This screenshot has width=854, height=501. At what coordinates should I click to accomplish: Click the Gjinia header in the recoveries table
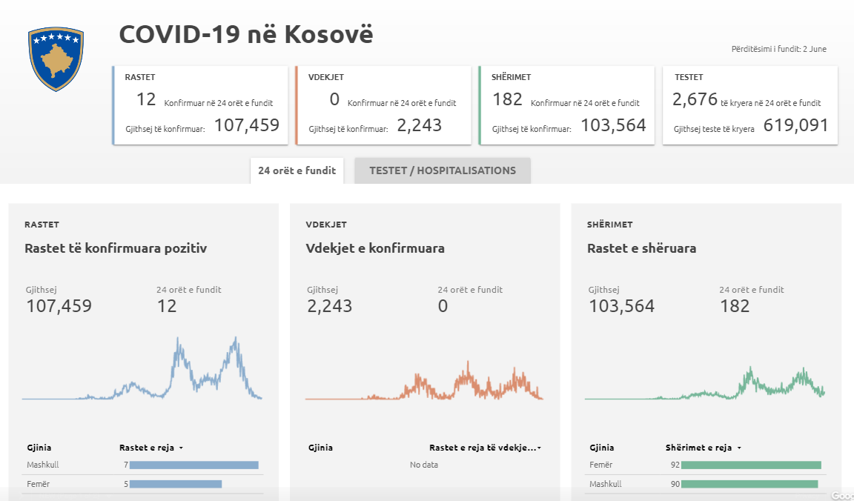click(601, 448)
